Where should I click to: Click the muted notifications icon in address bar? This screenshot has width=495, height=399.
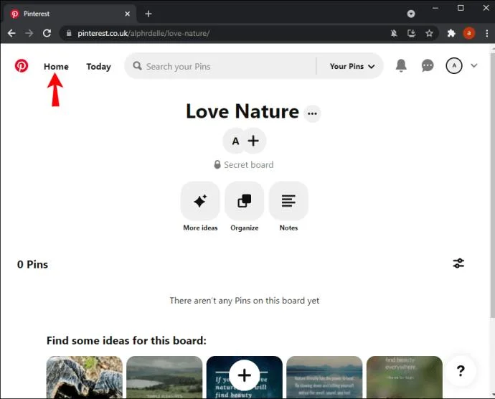point(394,33)
